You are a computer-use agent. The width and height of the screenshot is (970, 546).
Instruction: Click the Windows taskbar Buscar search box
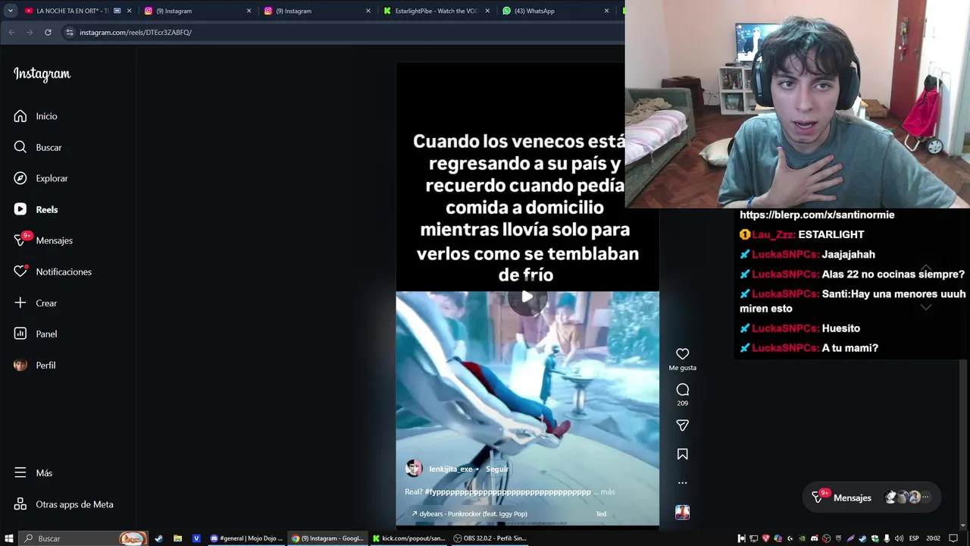click(83, 538)
